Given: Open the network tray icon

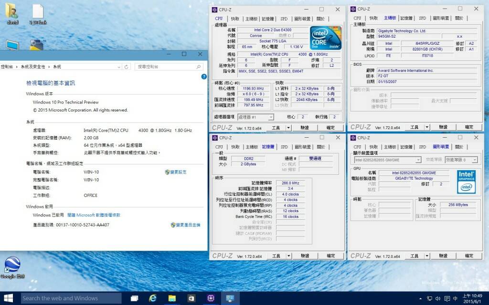Looking at the screenshot, I should point(429,299).
